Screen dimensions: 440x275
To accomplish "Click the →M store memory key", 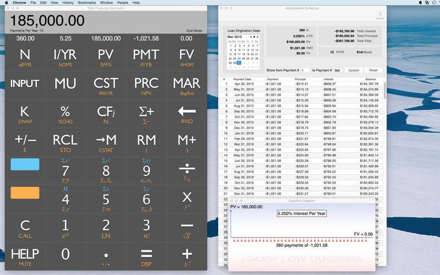I will [x=106, y=142].
